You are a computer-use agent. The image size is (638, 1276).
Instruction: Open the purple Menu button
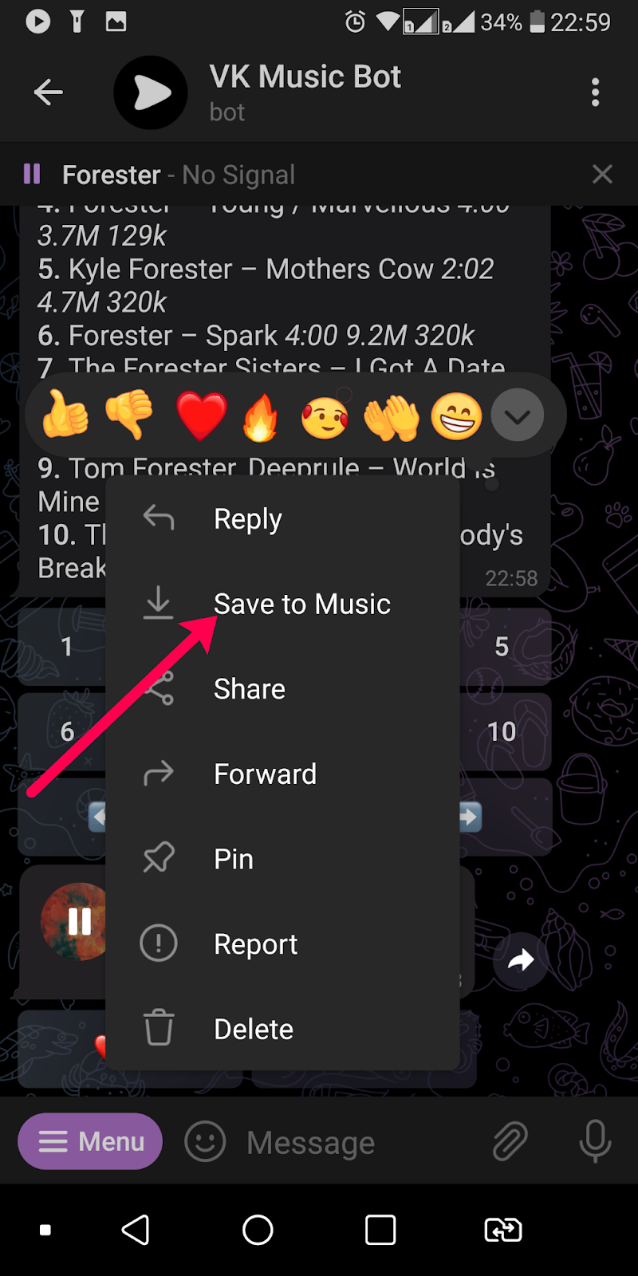90,1141
